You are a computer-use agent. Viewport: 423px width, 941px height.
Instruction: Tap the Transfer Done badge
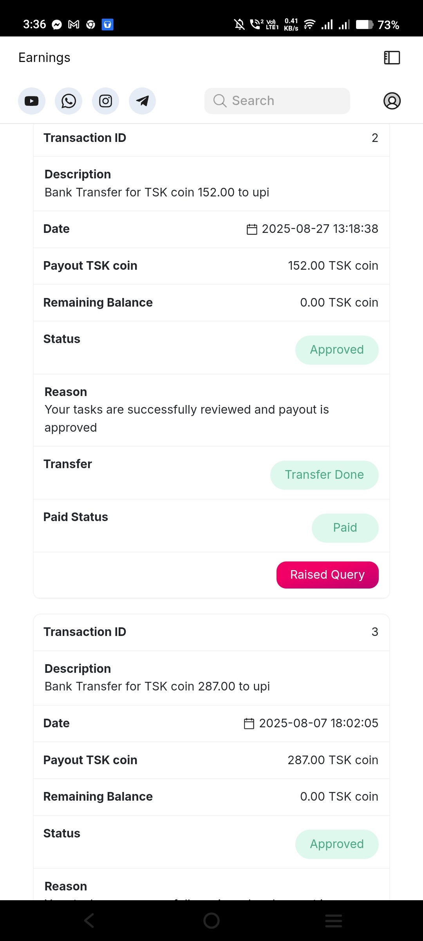tap(324, 475)
